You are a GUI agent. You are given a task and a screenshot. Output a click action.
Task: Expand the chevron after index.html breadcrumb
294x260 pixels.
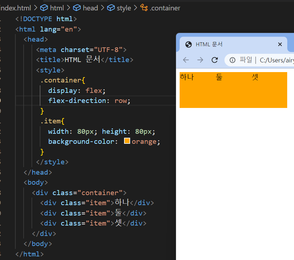point(35,8)
